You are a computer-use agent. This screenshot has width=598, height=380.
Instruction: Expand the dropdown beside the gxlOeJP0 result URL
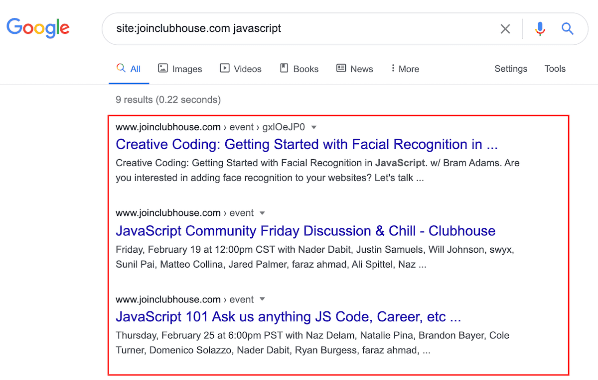[314, 127]
